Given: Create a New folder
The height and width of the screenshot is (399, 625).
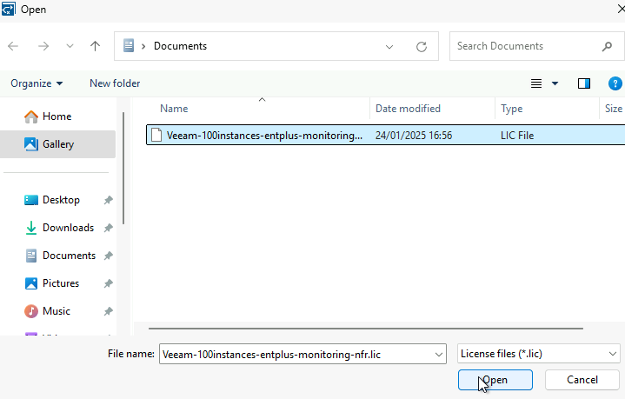Looking at the screenshot, I should (115, 83).
